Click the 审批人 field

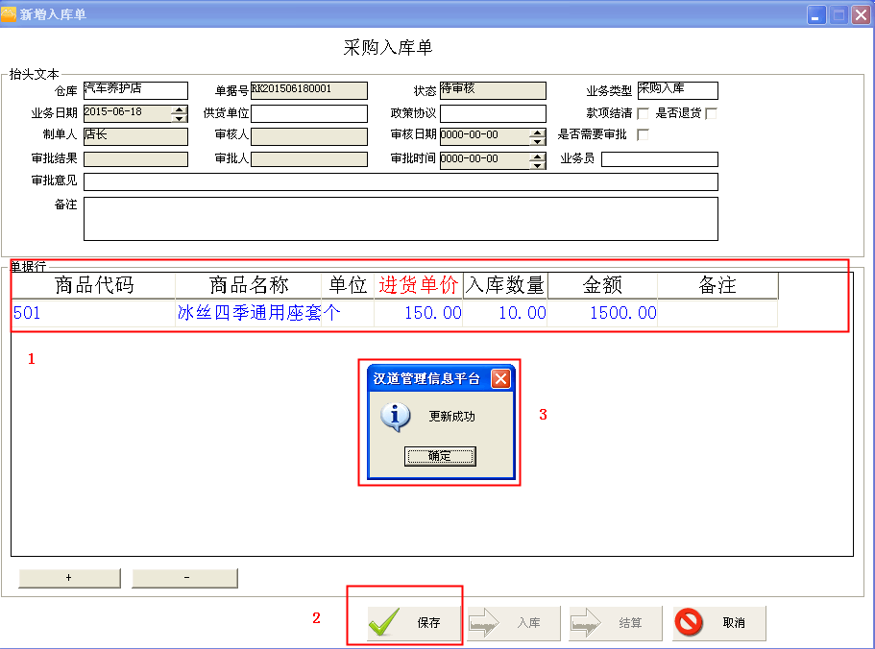click(309, 159)
